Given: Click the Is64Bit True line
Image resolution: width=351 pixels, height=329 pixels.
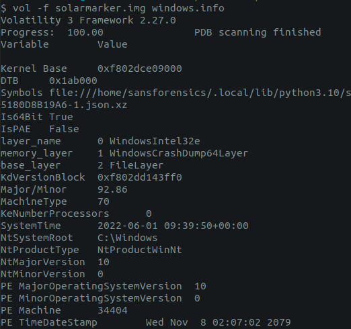Looking at the screenshot, I should (x=37, y=117).
